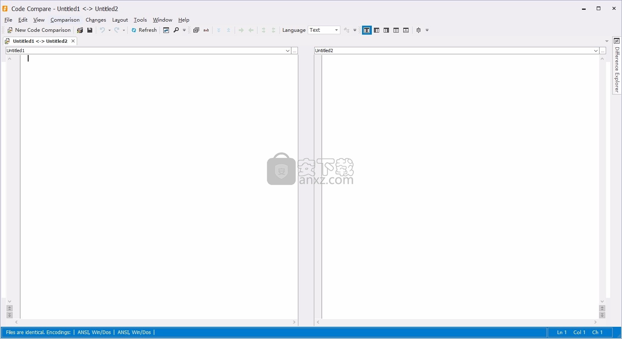The width and height of the screenshot is (622, 339).
Task: Click the left pane previous-change navigation button
Action: [x=10, y=308]
